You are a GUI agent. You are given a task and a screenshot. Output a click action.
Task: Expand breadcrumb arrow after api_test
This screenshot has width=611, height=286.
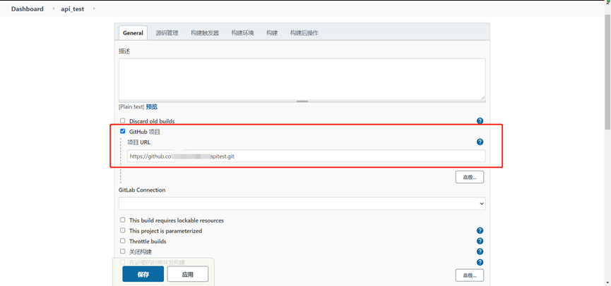(x=94, y=9)
